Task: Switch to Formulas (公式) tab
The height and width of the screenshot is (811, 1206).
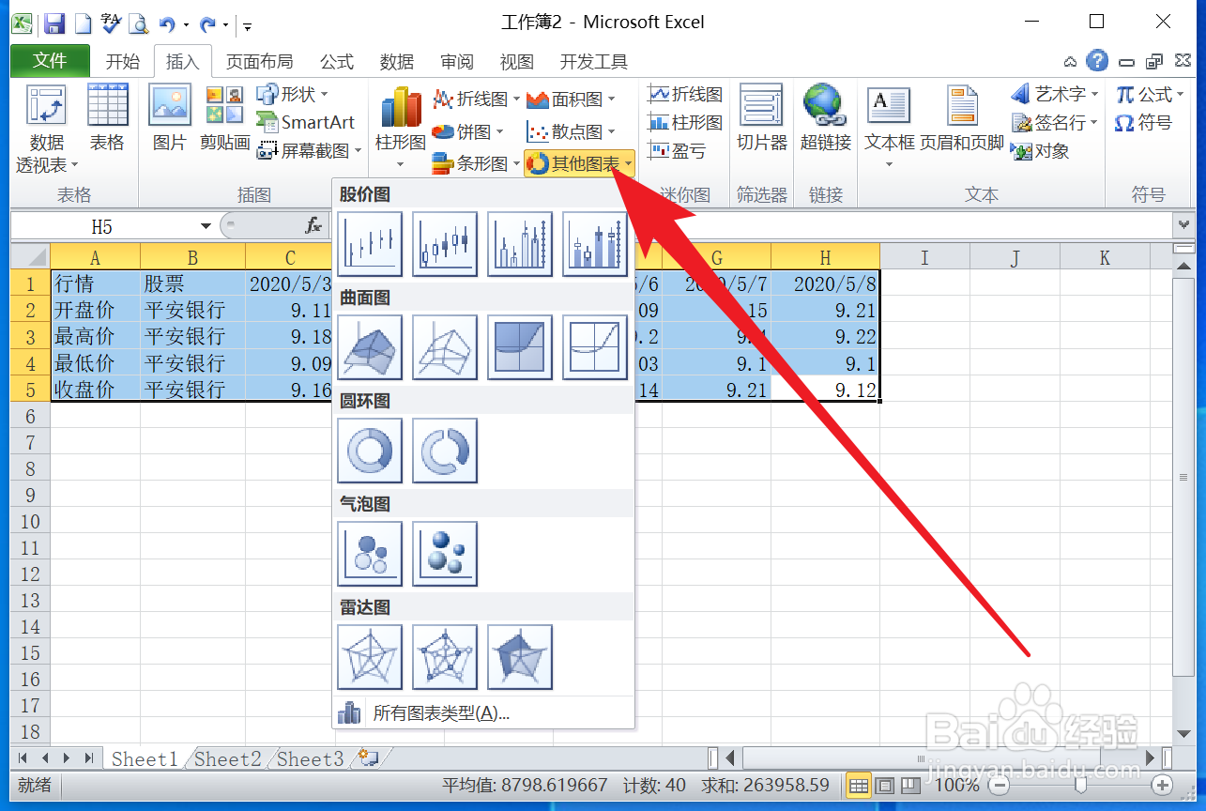Action: coord(337,62)
